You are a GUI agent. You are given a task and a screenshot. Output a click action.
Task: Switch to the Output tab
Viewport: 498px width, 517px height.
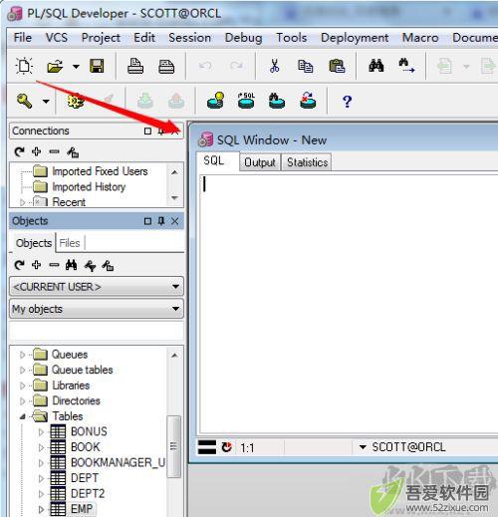(x=260, y=162)
